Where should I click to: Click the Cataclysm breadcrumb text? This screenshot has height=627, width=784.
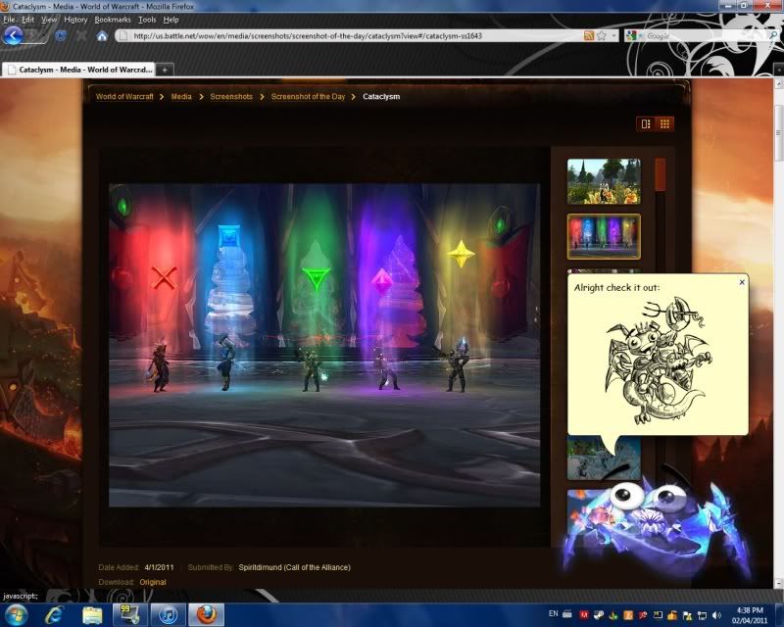coord(381,97)
